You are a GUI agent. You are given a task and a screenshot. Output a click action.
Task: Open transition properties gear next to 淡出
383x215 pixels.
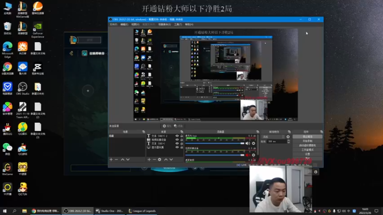point(288,137)
